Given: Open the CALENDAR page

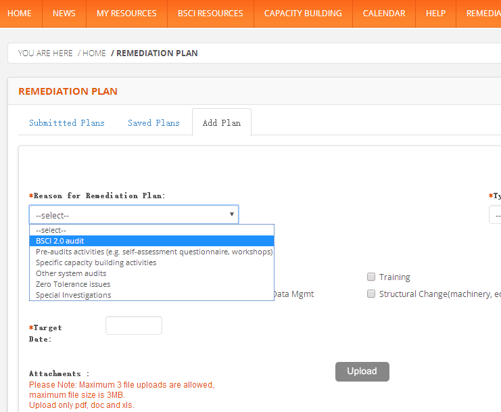Looking at the screenshot, I should [x=384, y=14].
